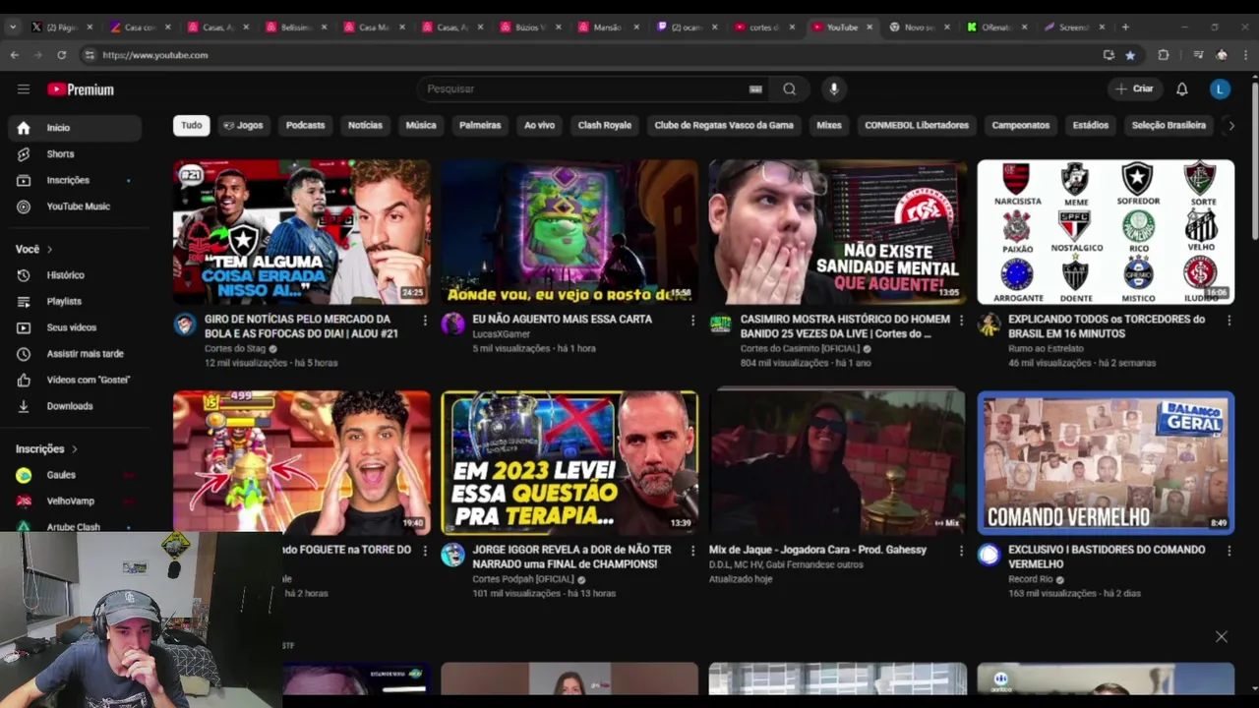Screen dimensions: 1259x708
Task: Open a new browser tab
Action: click(x=1125, y=27)
